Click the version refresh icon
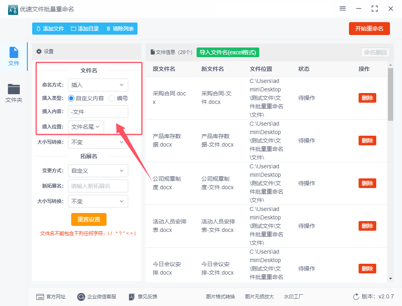The image size is (402, 306). tap(356, 297)
